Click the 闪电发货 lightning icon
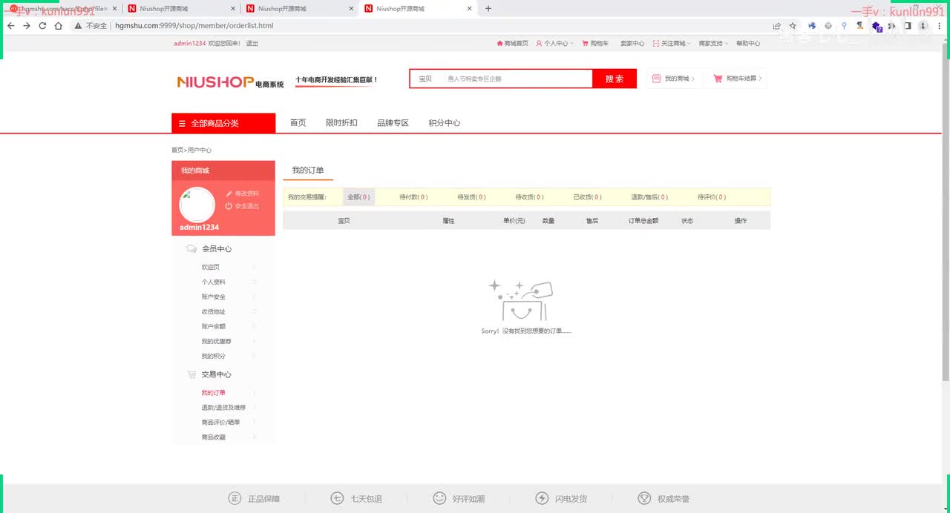Viewport: 950px width, 513px height. (542, 498)
